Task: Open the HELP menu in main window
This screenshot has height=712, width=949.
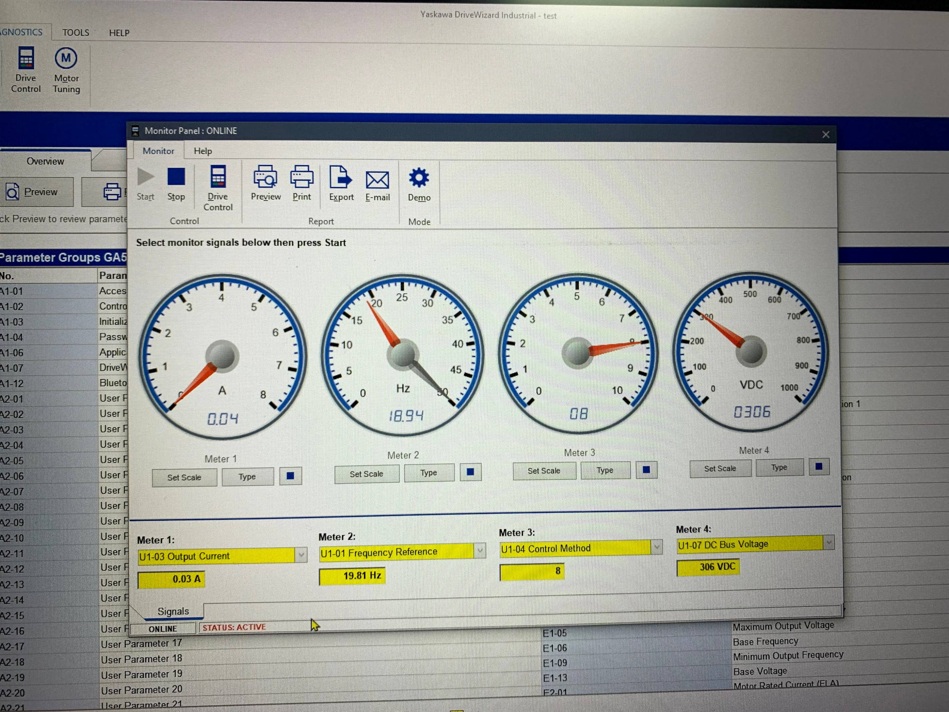Action: [x=119, y=33]
